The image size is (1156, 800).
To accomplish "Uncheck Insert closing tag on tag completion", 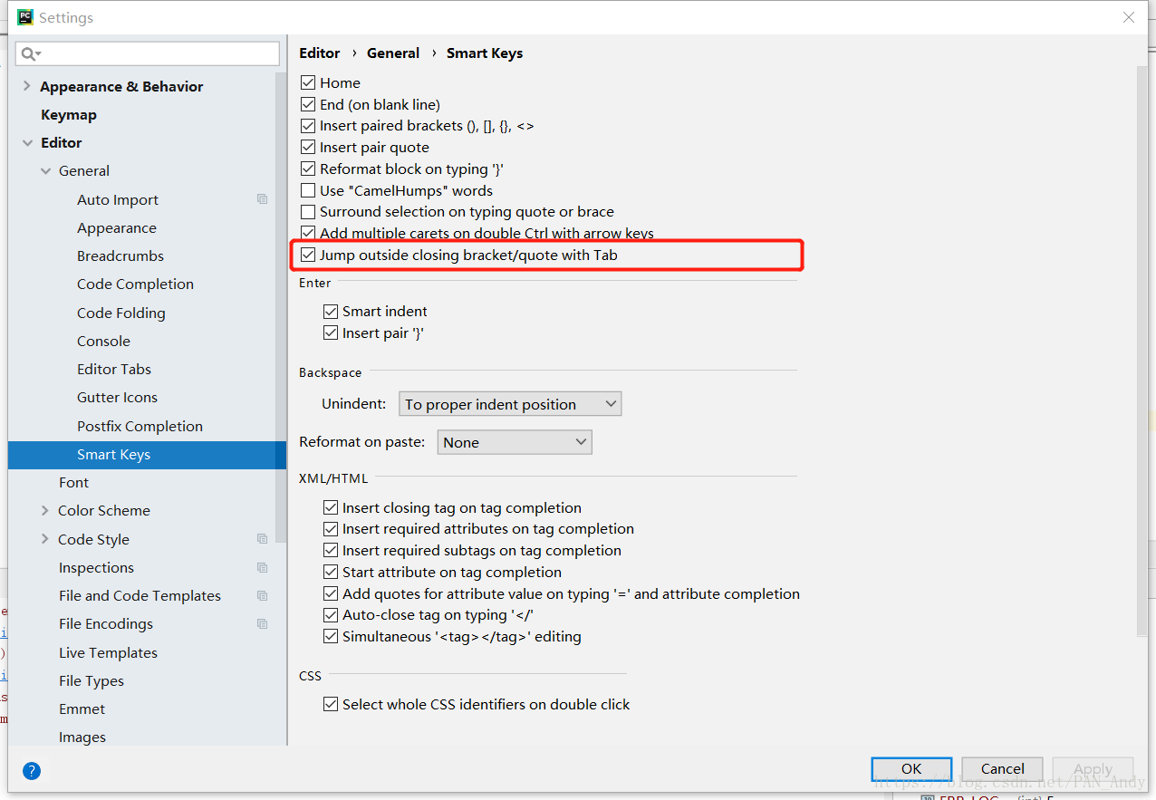I will pyautogui.click(x=331, y=507).
